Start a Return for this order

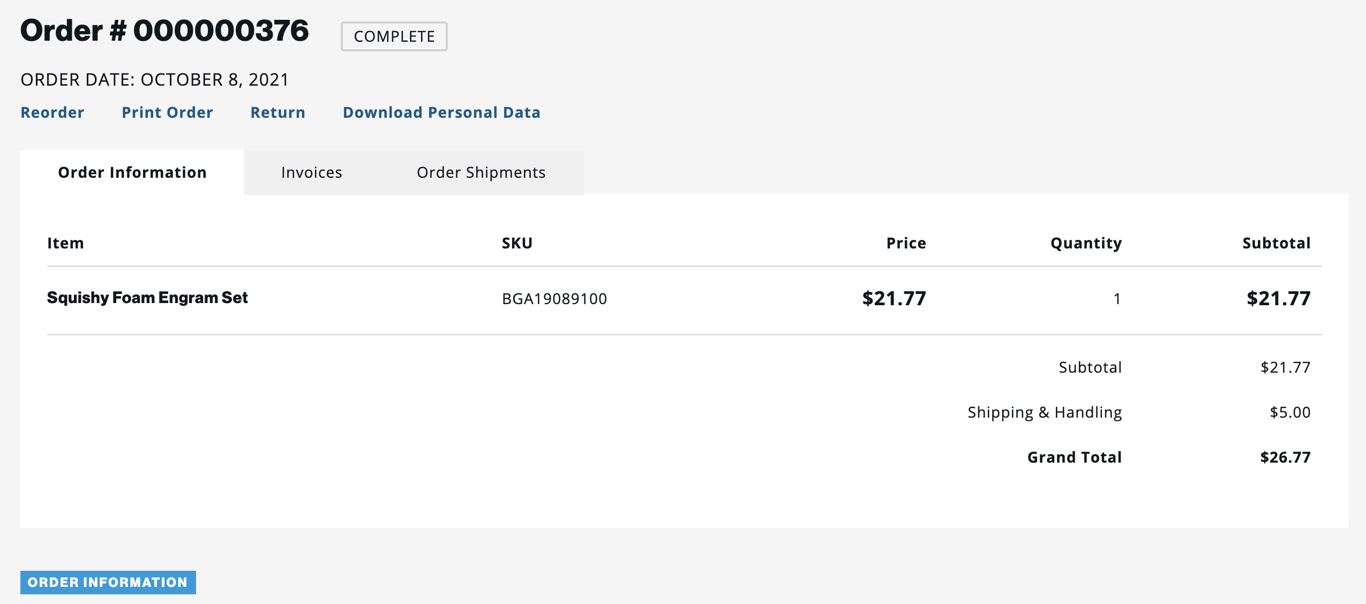tap(277, 112)
